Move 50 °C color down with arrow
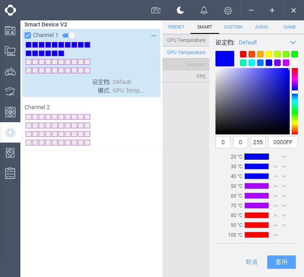 click(x=284, y=186)
